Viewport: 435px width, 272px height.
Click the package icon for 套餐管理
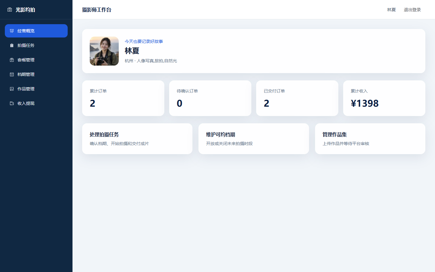pyautogui.click(x=12, y=60)
